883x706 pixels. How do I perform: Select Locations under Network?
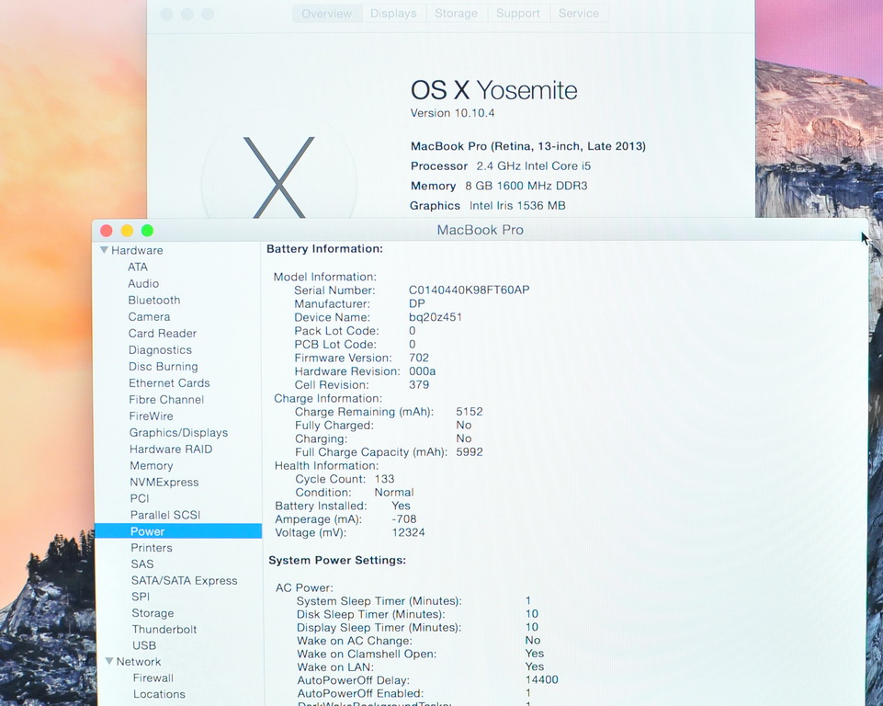click(159, 694)
